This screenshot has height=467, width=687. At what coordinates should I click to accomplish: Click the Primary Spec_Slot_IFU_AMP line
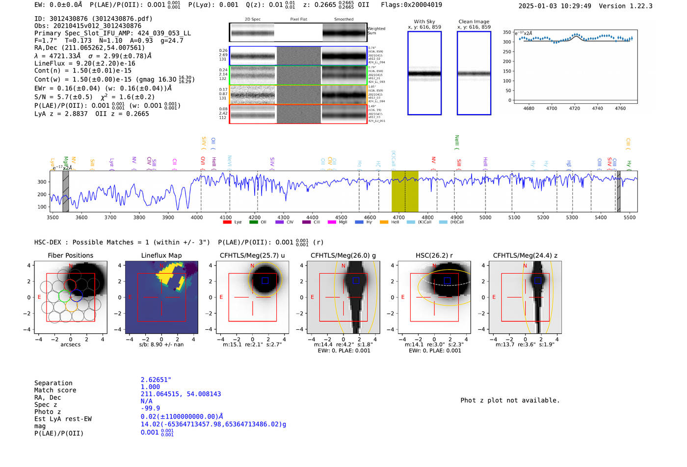click(x=113, y=33)
